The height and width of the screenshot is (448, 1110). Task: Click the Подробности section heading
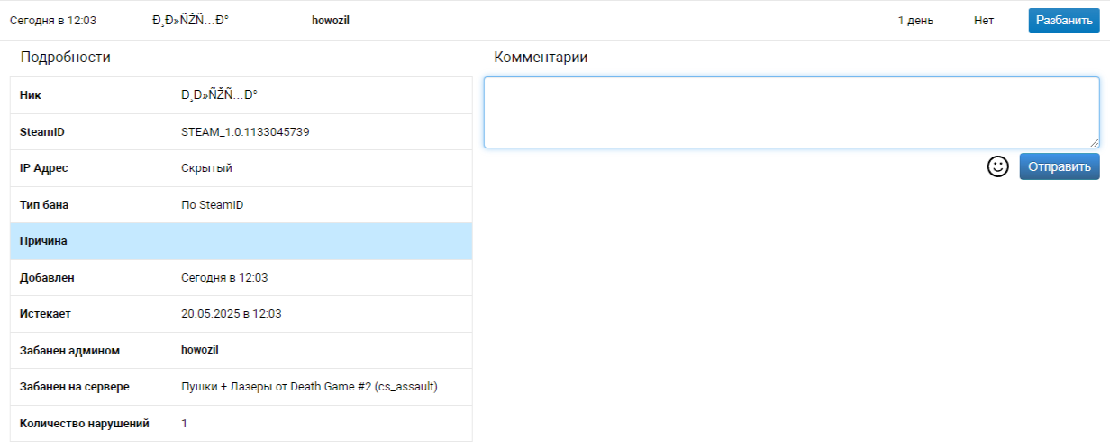click(66, 58)
